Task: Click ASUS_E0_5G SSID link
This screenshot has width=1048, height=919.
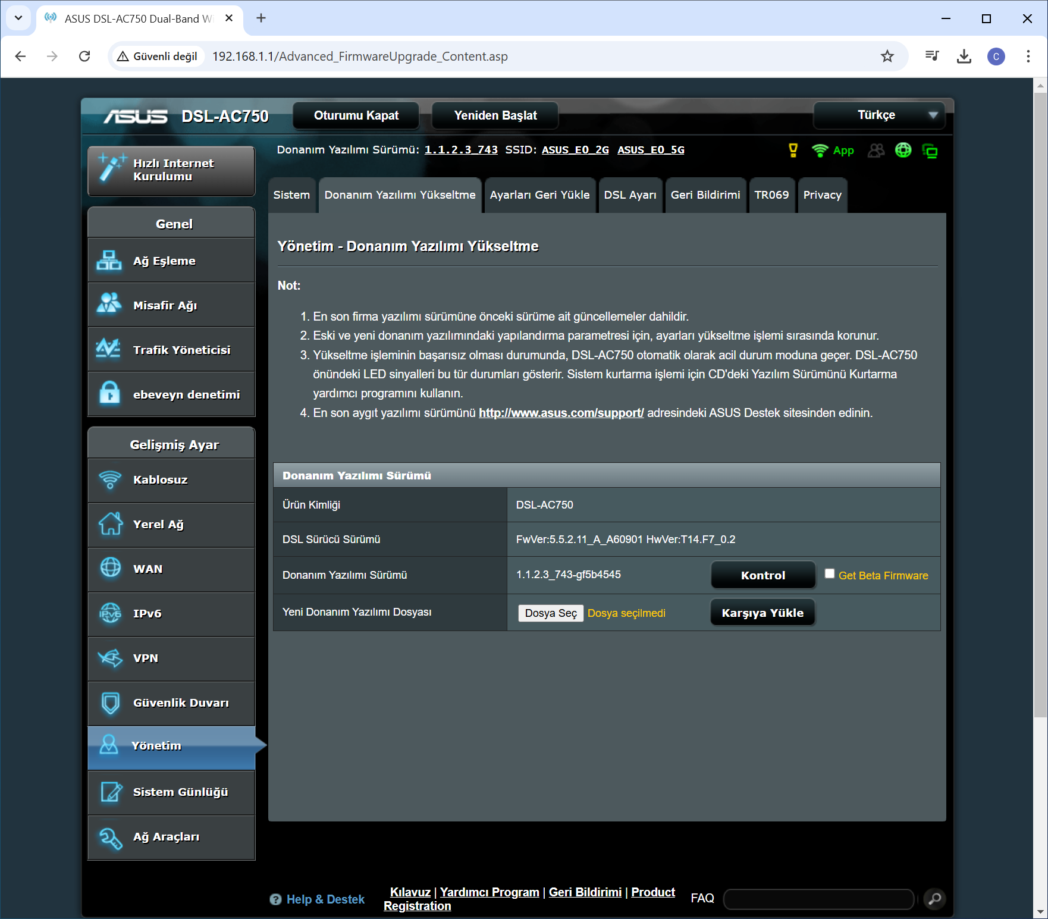Action: (x=651, y=150)
